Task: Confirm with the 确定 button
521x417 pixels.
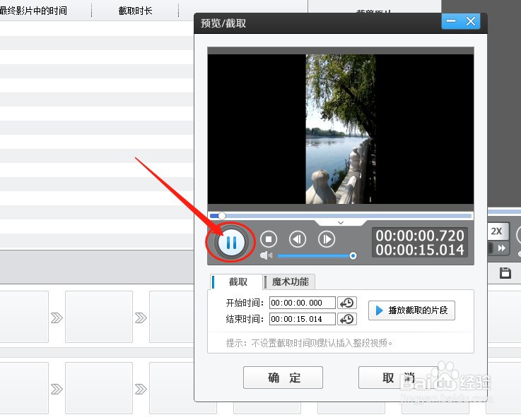Action: [283, 377]
